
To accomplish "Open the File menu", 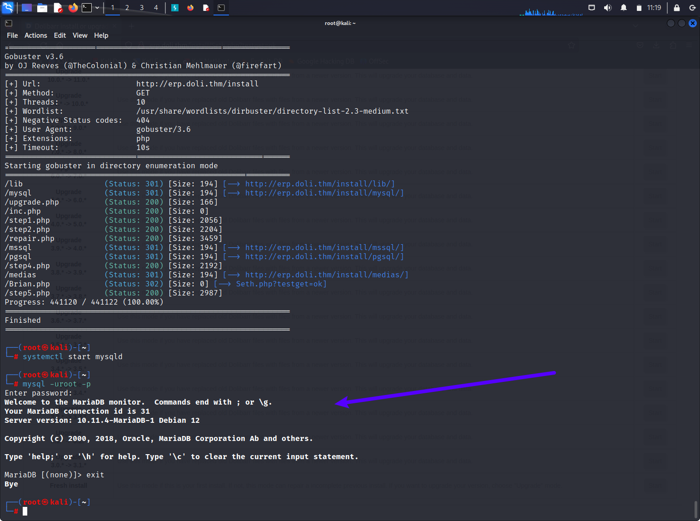I will click(x=12, y=35).
